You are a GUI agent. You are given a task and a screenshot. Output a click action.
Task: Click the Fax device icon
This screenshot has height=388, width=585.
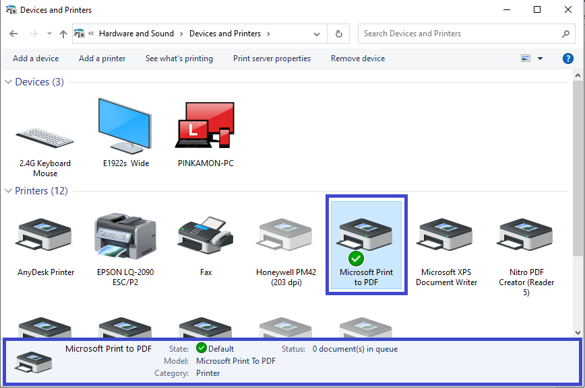(206, 240)
